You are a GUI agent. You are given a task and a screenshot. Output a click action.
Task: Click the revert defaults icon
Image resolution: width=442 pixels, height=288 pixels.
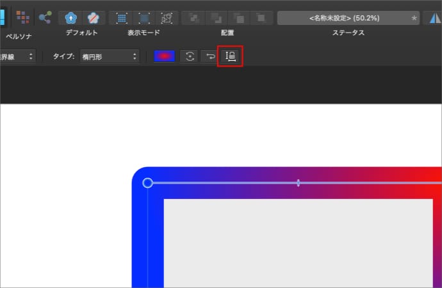(93, 17)
